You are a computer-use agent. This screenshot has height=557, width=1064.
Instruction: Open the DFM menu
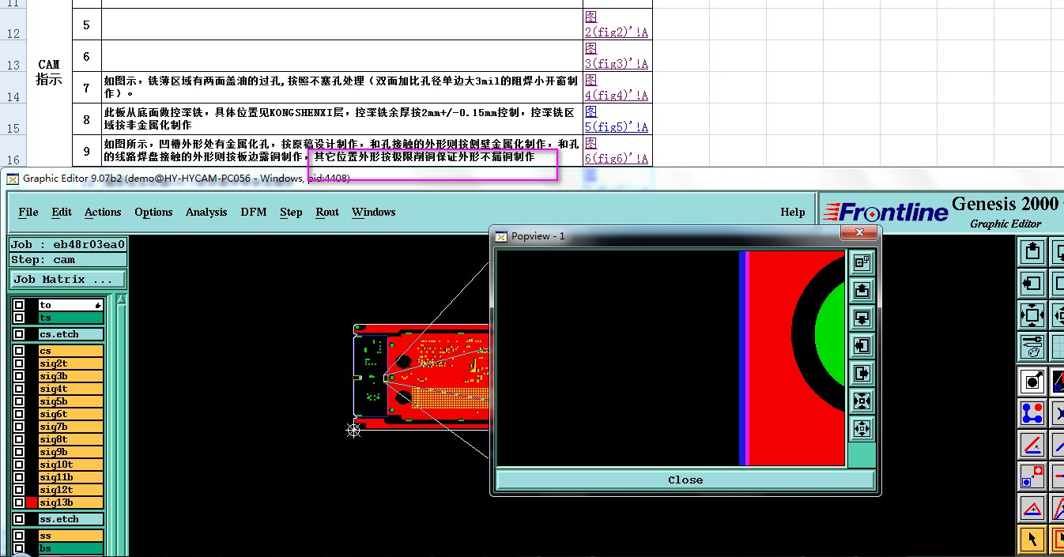click(254, 212)
